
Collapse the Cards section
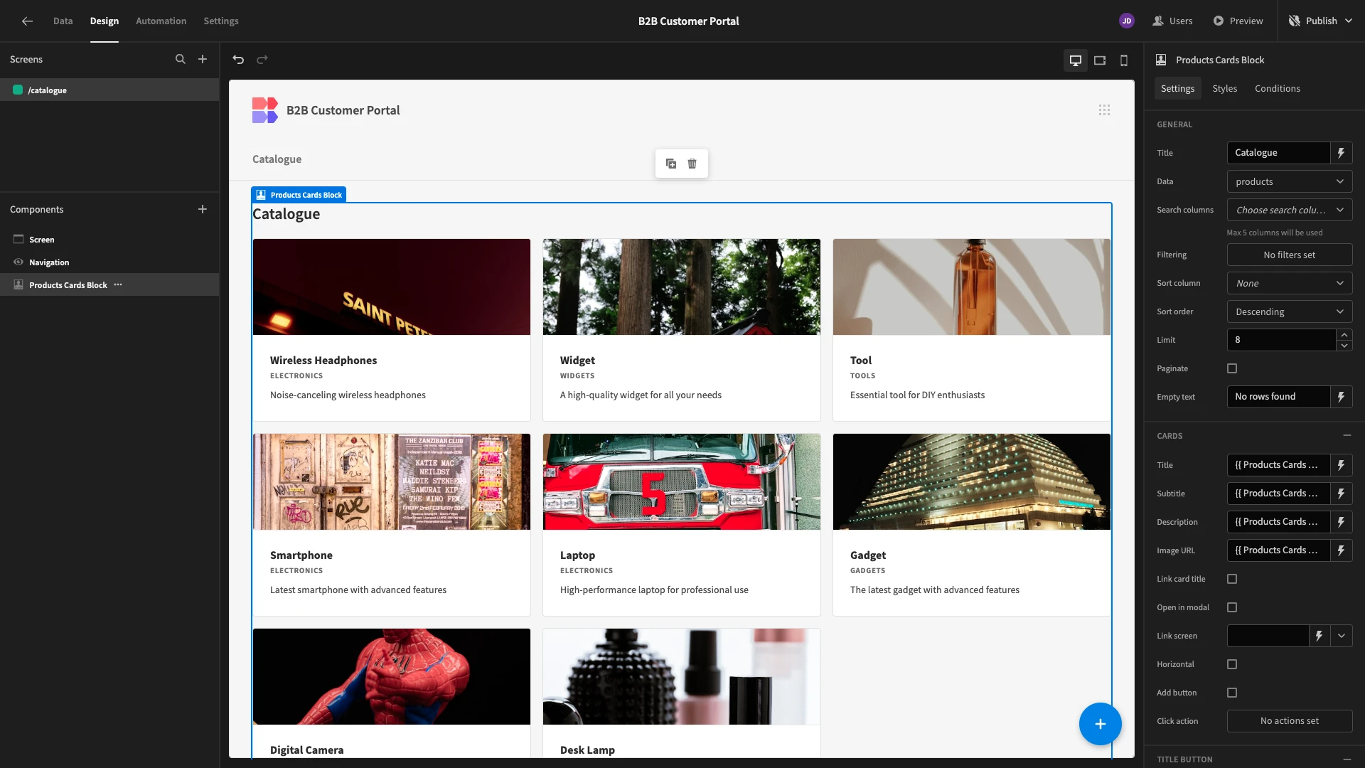tap(1347, 435)
